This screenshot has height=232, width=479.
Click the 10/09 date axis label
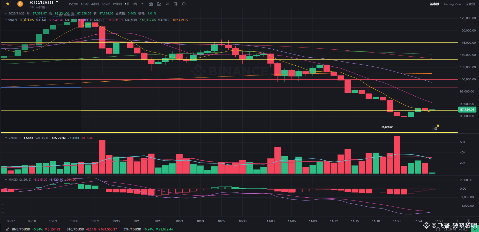point(95,221)
